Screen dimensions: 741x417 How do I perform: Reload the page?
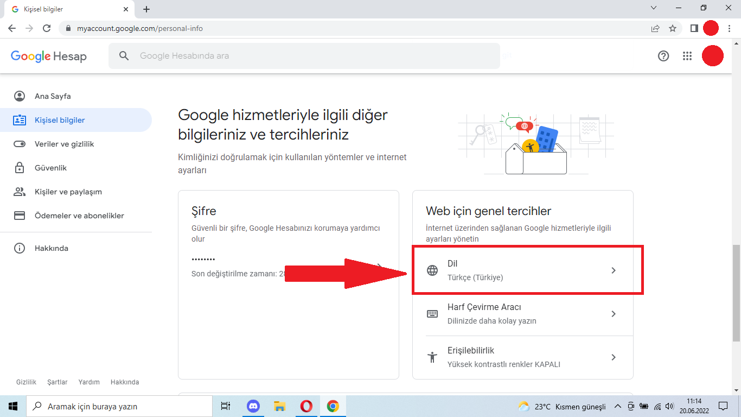click(x=47, y=28)
